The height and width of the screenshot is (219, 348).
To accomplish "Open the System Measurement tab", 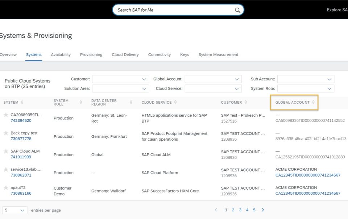I will pyautogui.click(x=218, y=55).
